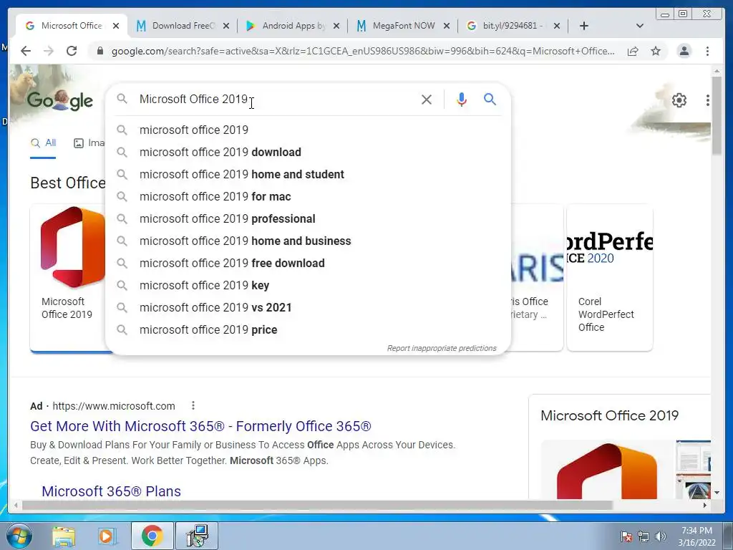Open Action Center flag in tray
Image resolution: width=733 pixels, height=550 pixels.
[626, 536]
